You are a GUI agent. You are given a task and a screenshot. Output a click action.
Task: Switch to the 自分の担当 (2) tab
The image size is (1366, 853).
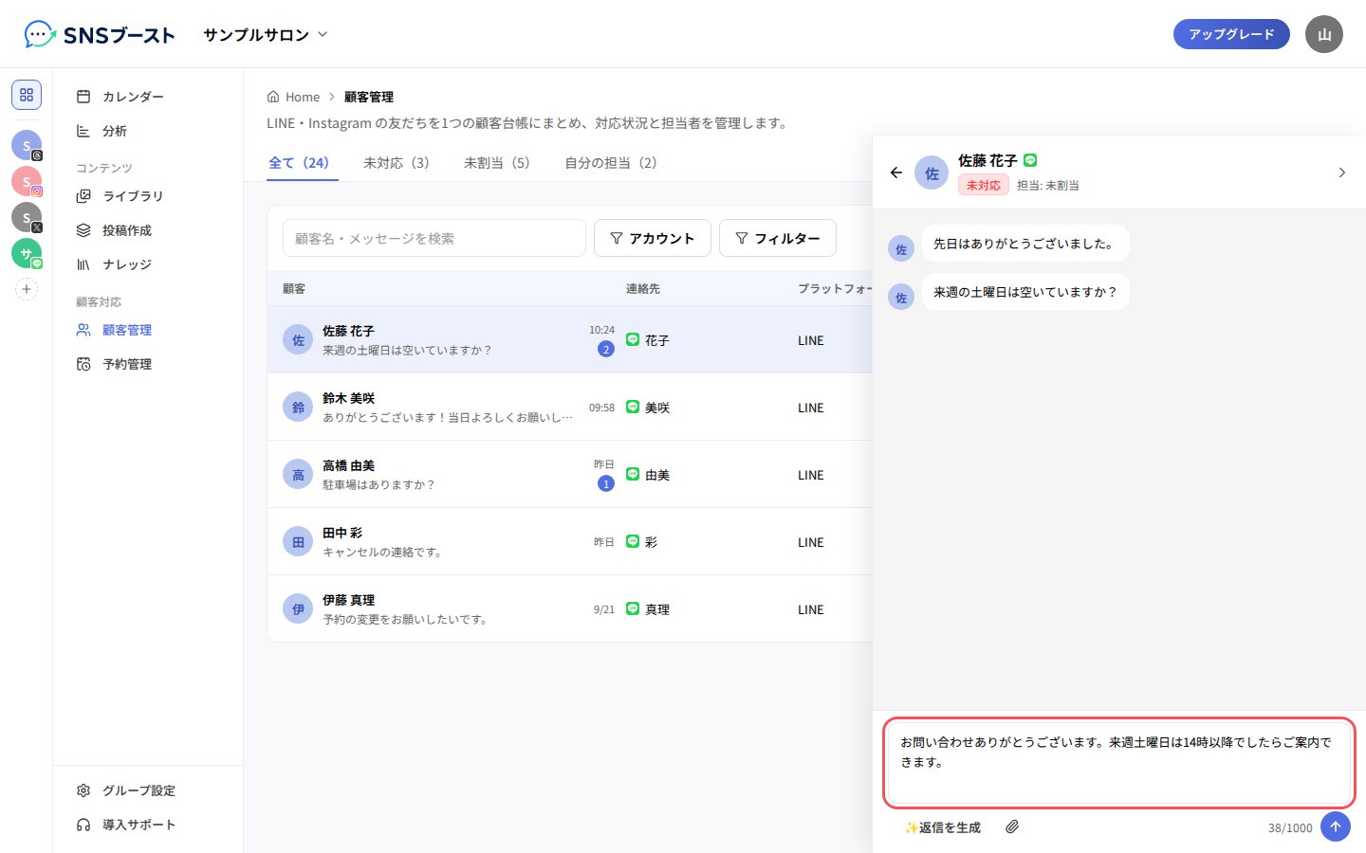(611, 163)
